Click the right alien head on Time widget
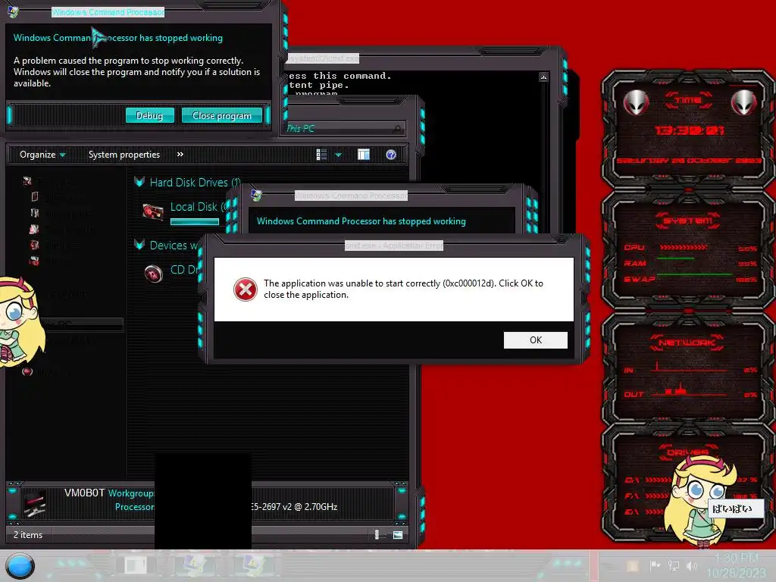The height and width of the screenshot is (582, 776). (743, 103)
